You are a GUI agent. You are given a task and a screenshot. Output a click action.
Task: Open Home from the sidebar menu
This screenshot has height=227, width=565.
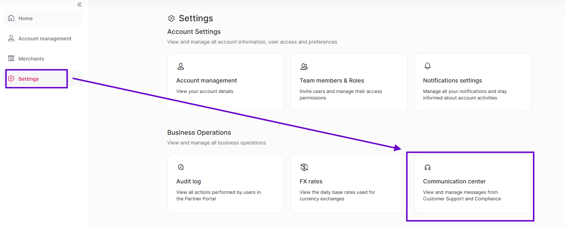point(43,18)
